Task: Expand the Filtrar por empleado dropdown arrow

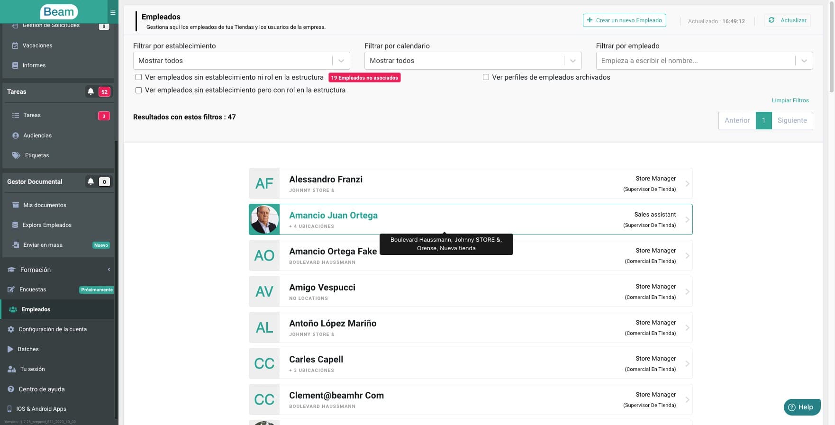Action: 804,61
